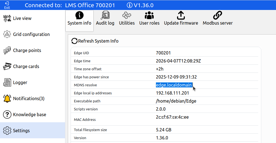Switch to the System info tab label
The width and height of the screenshot is (276, 143).
click(79, 23)
